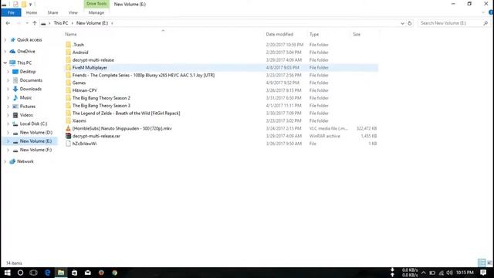The height and width of the screenshot is (278, 494).
Task: Switch to the Home ribbon tab
Action: point(32,12)
